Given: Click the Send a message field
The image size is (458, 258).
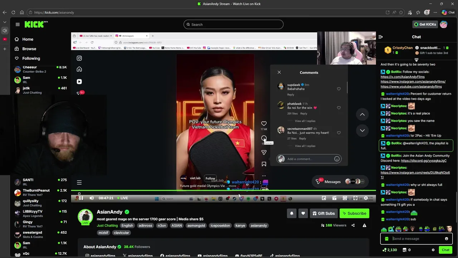Looking at the screenshot, I should tap(416, 239).
